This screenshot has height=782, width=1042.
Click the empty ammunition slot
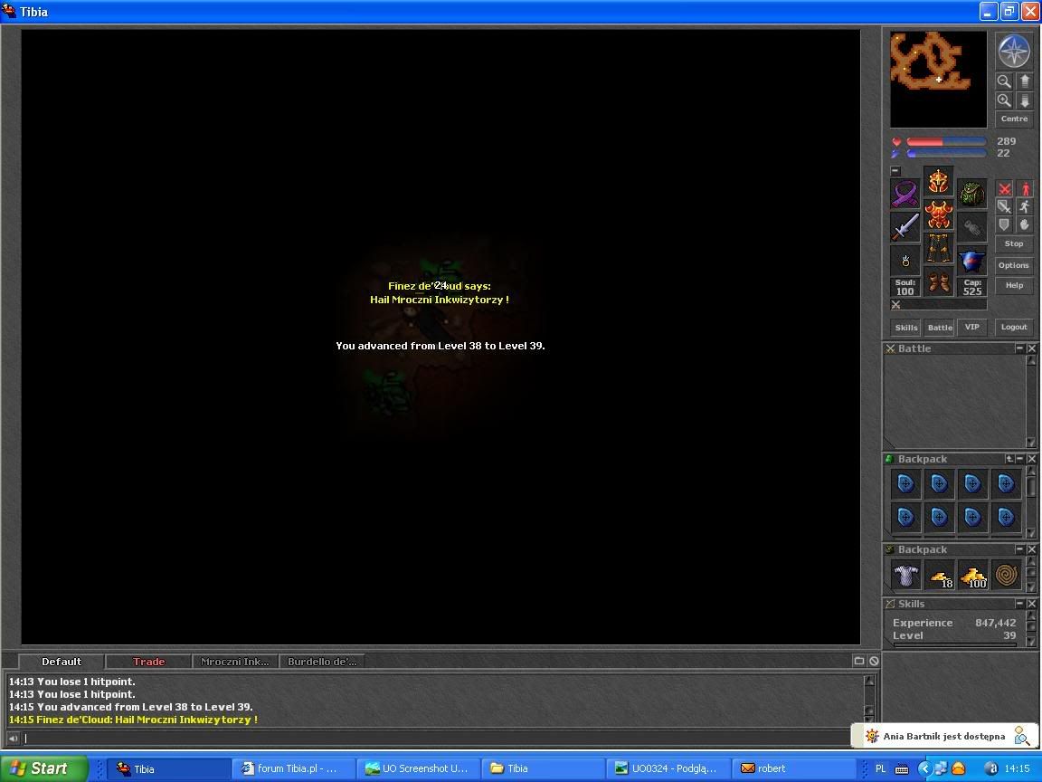point(971,227)
